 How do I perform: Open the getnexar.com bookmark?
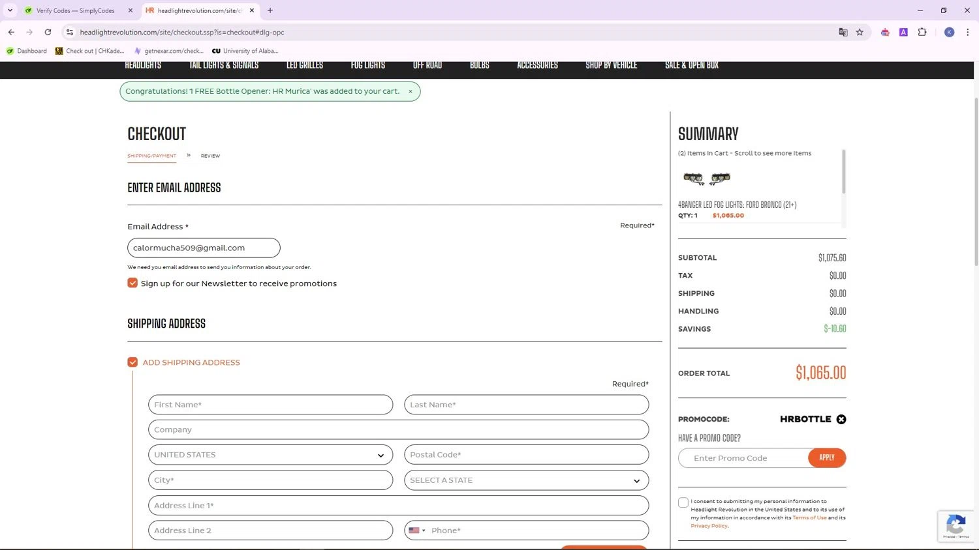click(x=169, y=51)
